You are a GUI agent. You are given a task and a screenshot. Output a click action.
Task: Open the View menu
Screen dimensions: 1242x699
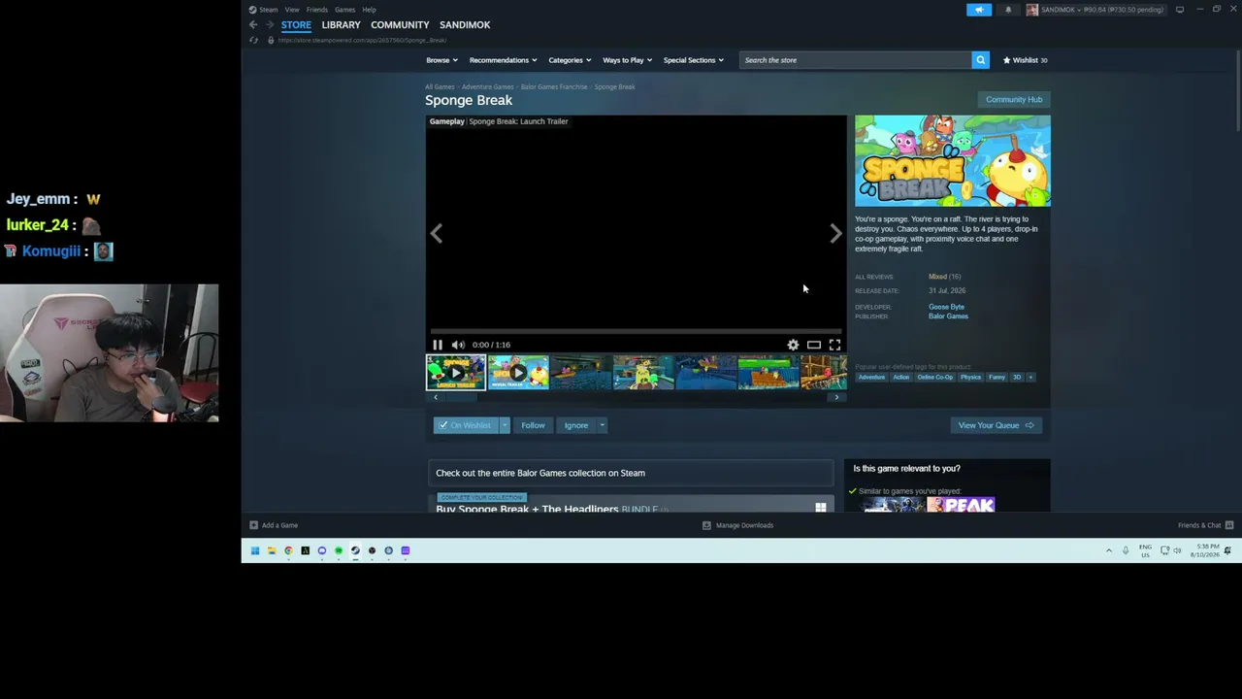click(x=292, y=10)
